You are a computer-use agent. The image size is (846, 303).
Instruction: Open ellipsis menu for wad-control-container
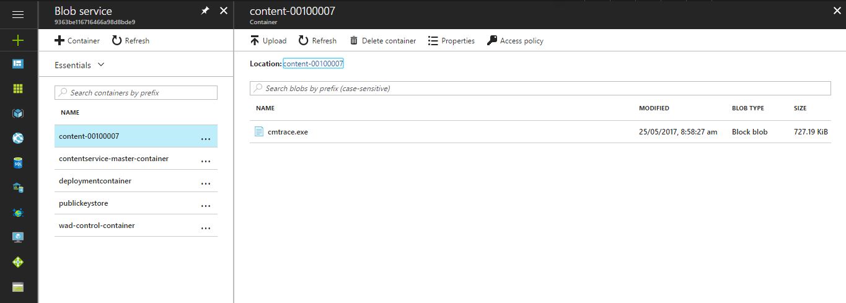tap(206, 228)
